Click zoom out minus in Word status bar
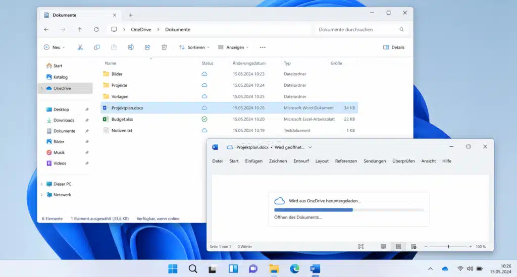The height and width of the screenshot is (277, 517). [426, 247]
